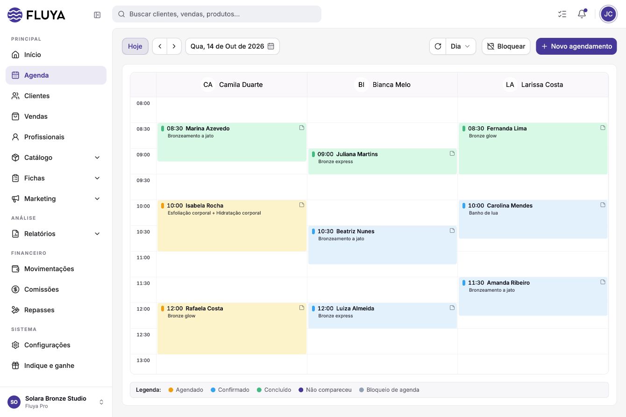The image size is (626, 417).
Task: Expand the Catálogo menu
Action: 56,158
